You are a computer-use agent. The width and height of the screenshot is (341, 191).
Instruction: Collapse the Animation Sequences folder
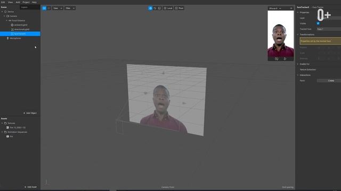[2, 132]
